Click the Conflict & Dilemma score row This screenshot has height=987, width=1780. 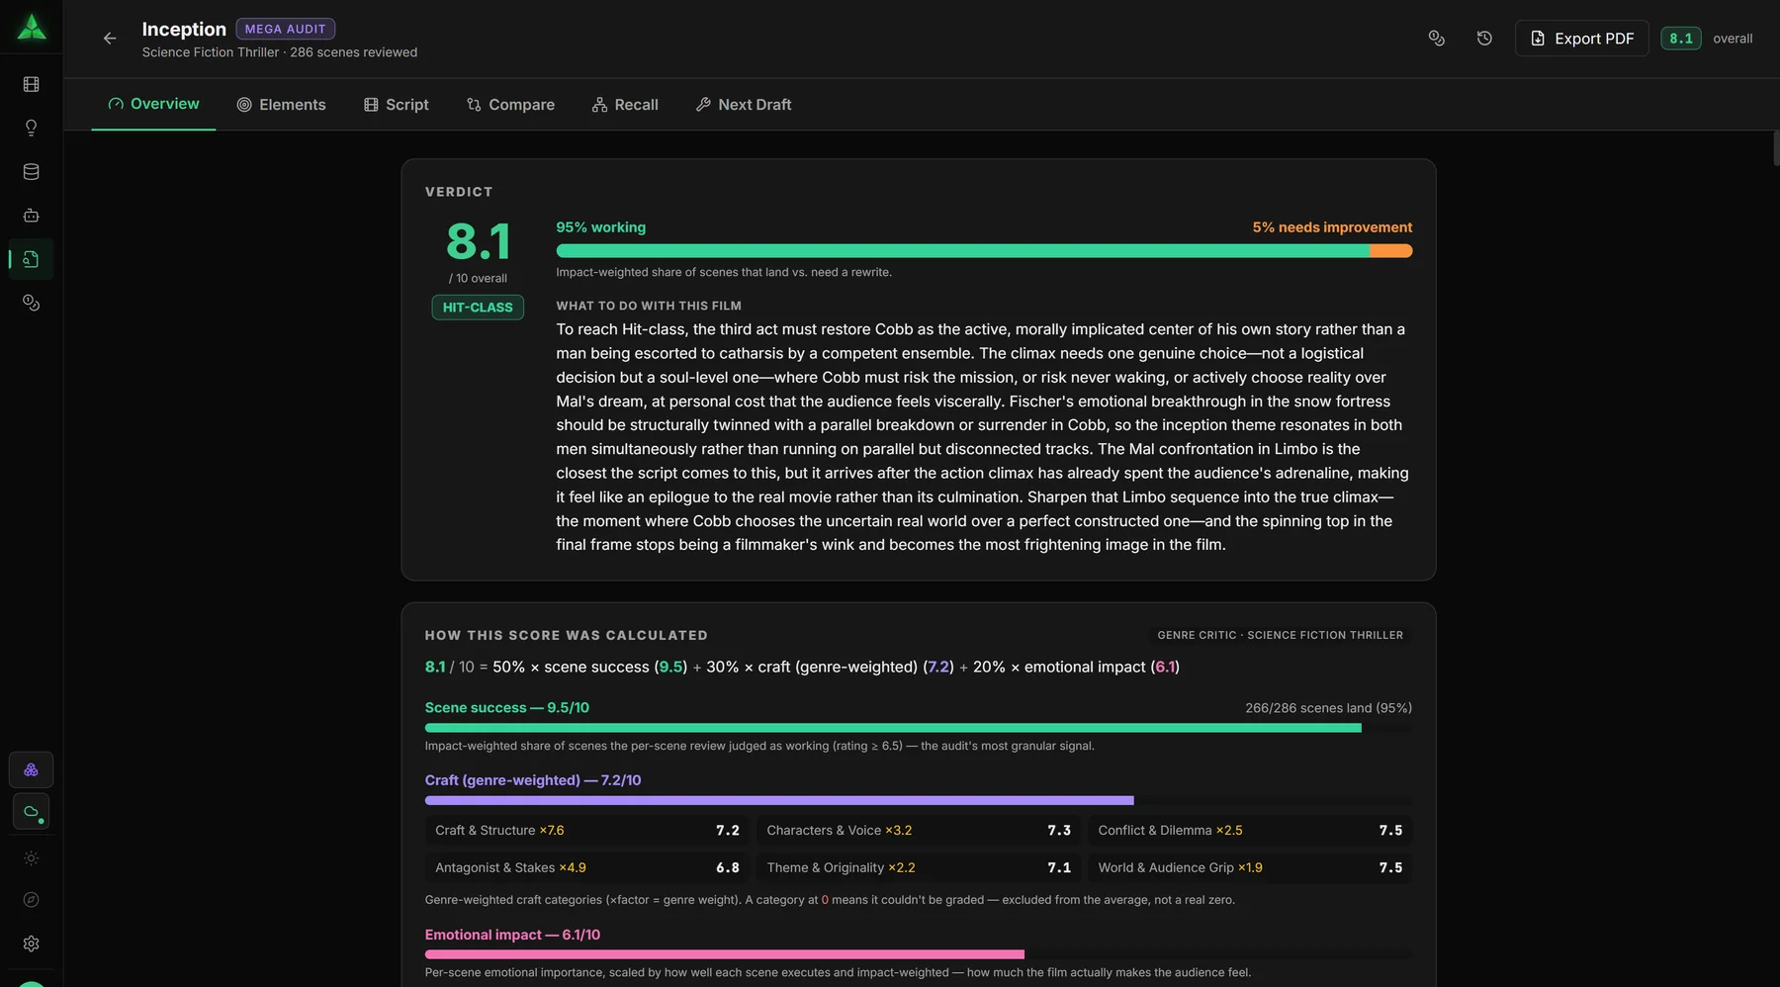pos(1250,831)
